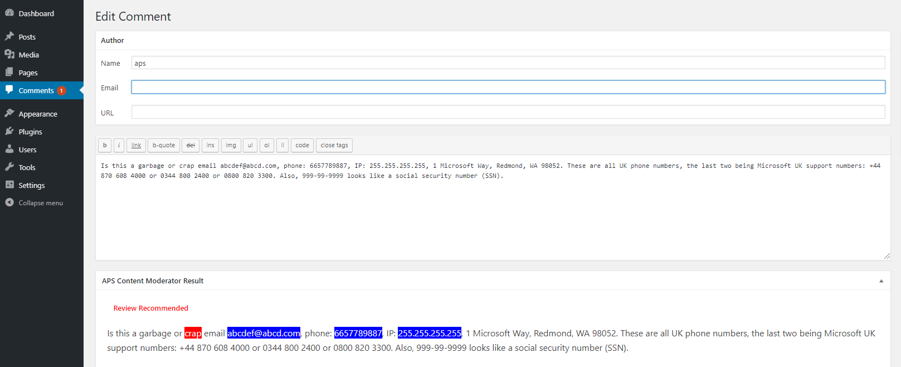Viewport: 901px width, 367px height.
Task: Click the Users person icon
Action: pyautogui.click(x=9, y=149)
